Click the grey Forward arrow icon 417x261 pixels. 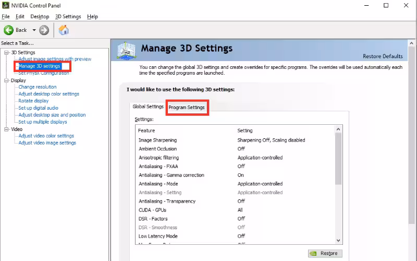pyautogui.click(x=44, y=30)
